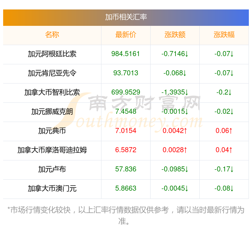This screenshot has height=231, width=252.
Task: Click the percent value 0.06↑
Action: [224, 131]
